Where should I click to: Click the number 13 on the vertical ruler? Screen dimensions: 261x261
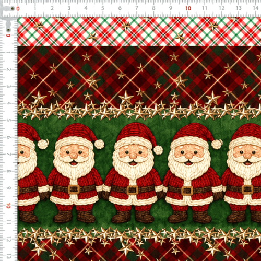[x=8, y=256]
